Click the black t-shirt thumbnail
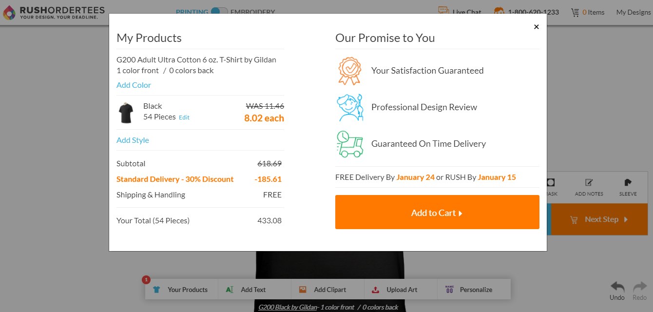 126,113
